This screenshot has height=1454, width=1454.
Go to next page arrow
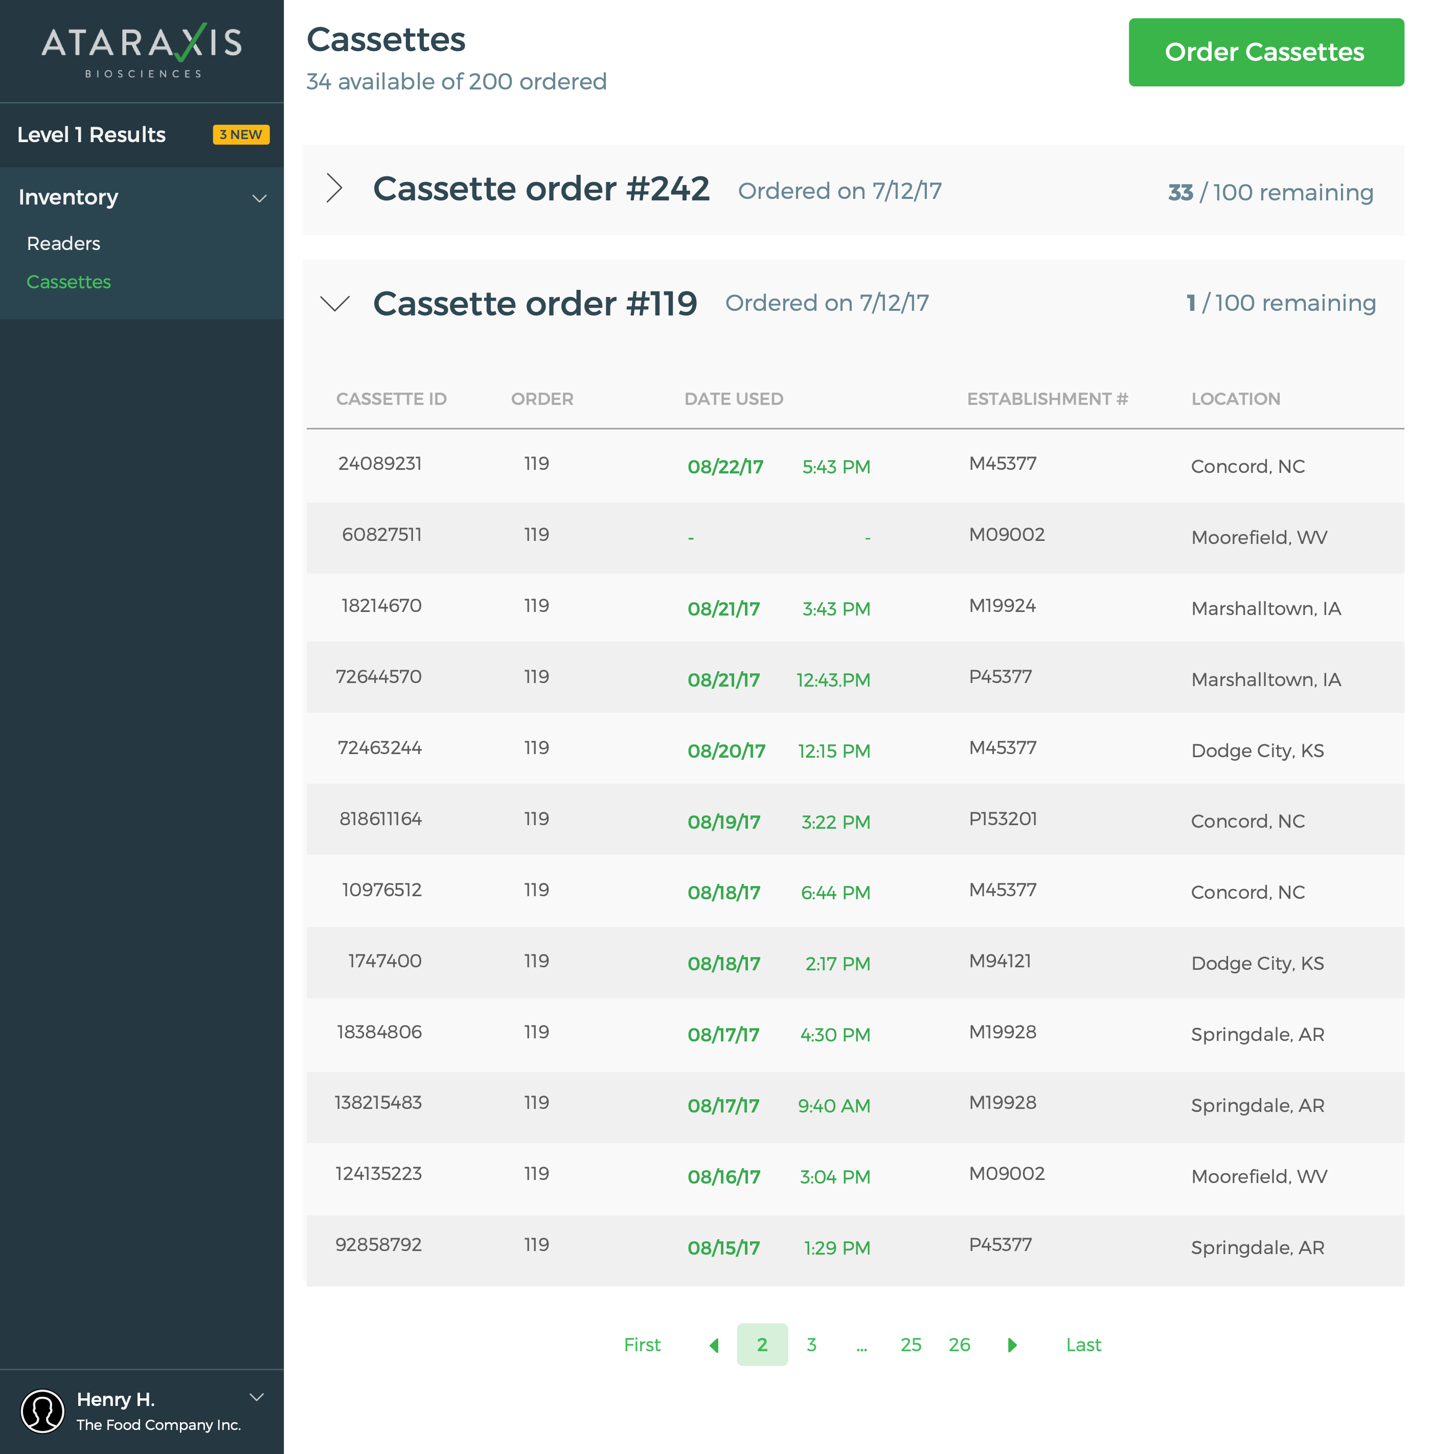[x=1012, y=1345]
